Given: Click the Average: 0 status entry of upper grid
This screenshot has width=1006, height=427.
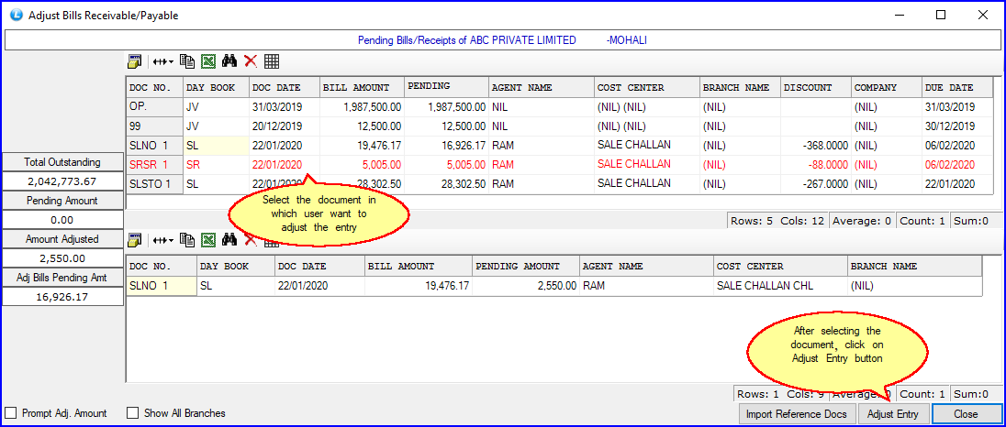Looking at the screenshot, I should pos(861,221).
